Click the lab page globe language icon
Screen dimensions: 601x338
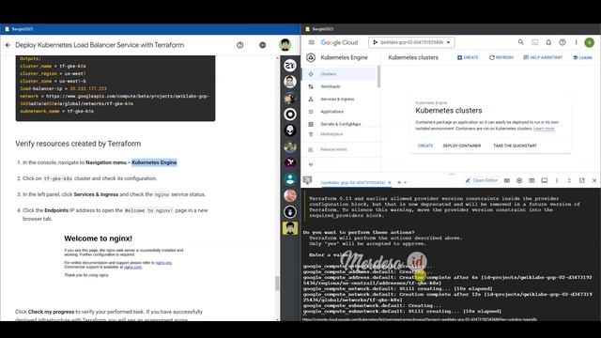coord(263,45)
